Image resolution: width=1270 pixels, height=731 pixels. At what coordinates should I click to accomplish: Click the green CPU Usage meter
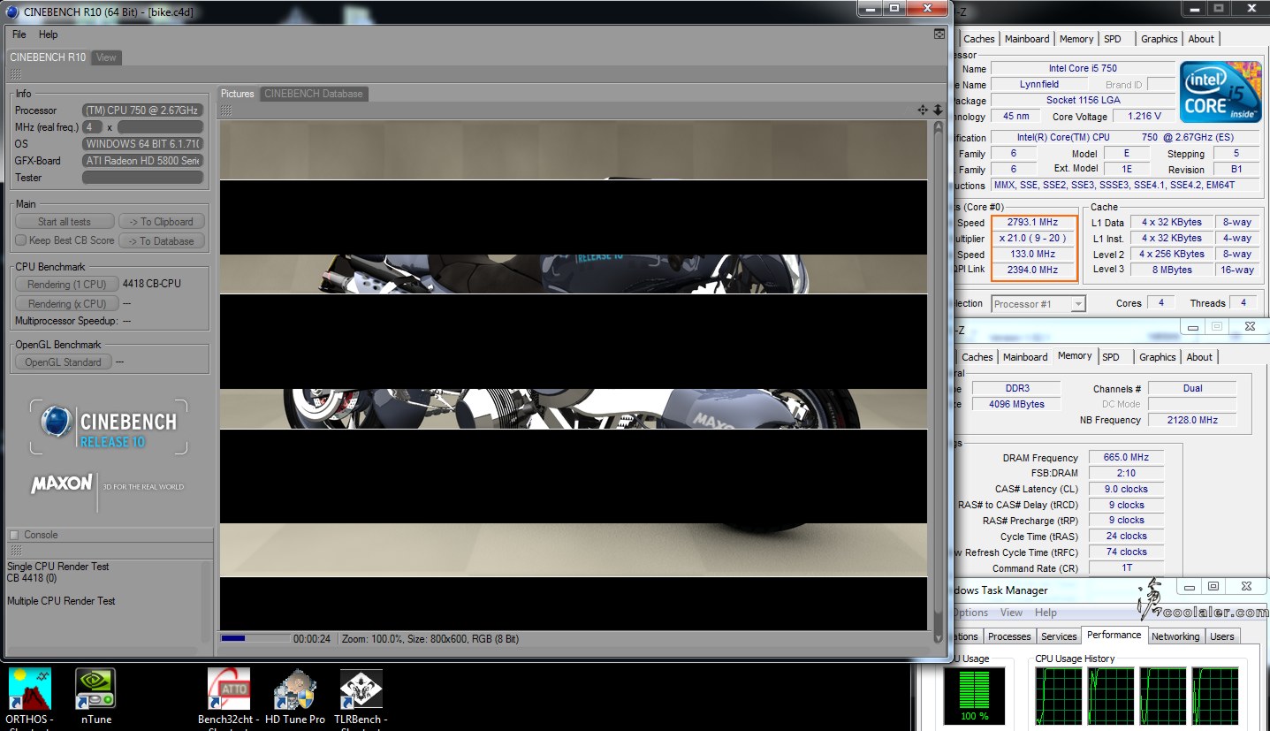(x=974, y=696)
